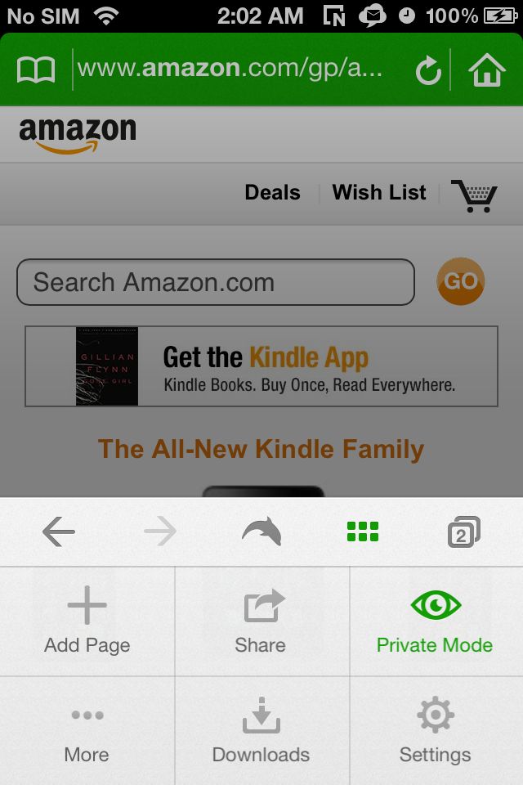Reload the page with refresh icon
This screenshot has width=523, height=785.
(x=428, y=70)
